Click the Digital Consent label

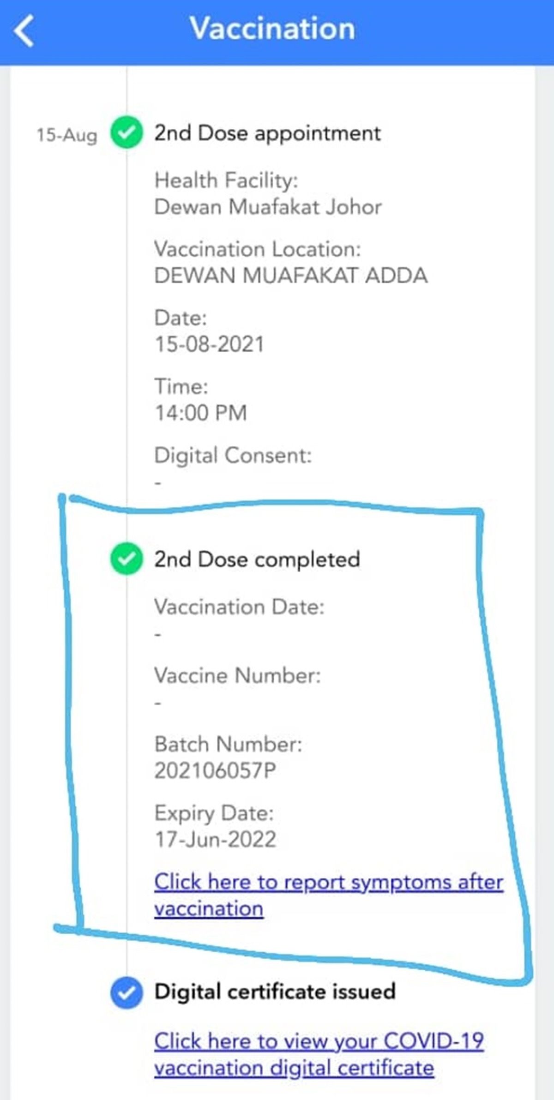(233, 456)
